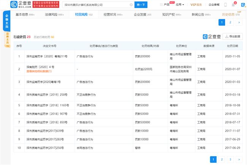Click document number ending 〔2018〕850号
Screen dimensions: 247x165
coord(47,122)
